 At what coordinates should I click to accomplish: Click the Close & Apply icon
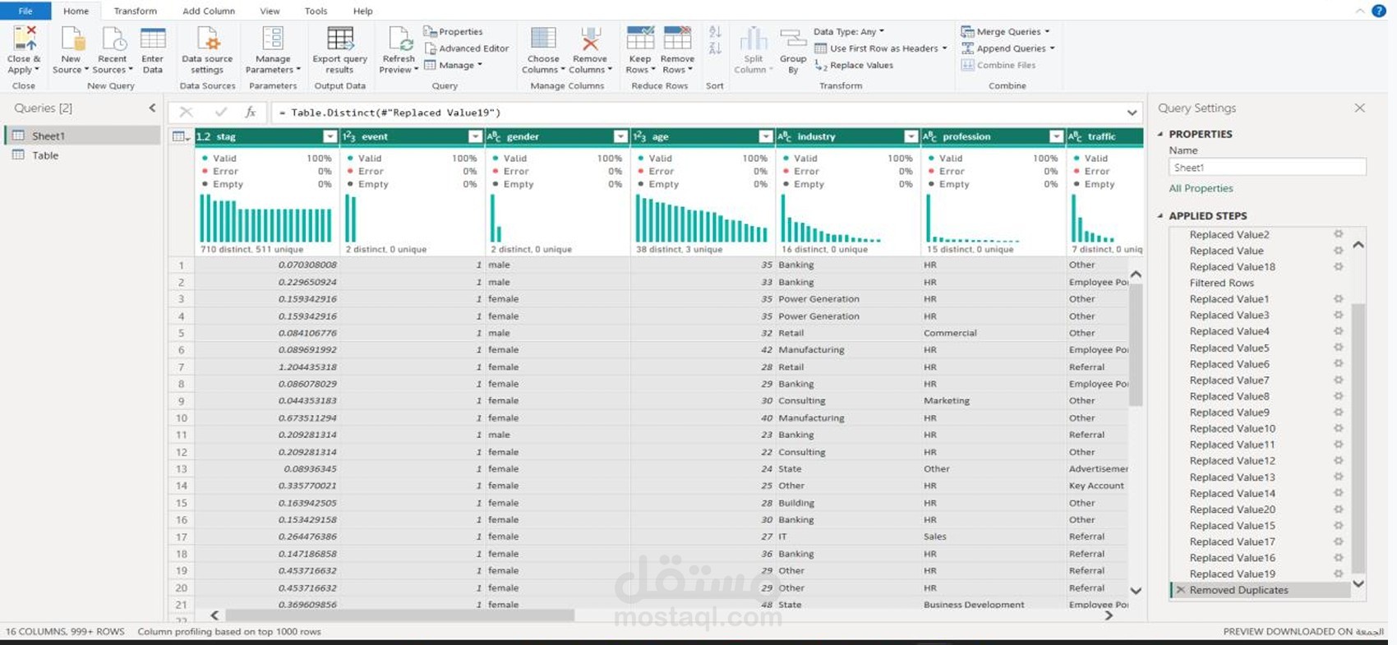(24, 39)
